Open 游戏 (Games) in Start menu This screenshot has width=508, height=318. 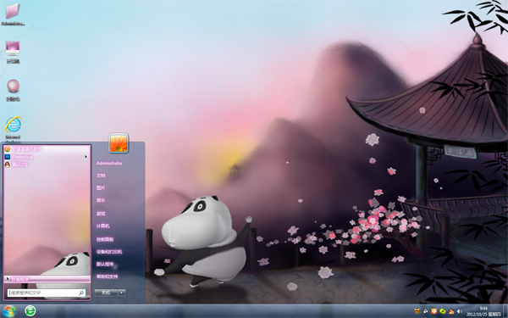pyautogui.click(x=101, y=214)
